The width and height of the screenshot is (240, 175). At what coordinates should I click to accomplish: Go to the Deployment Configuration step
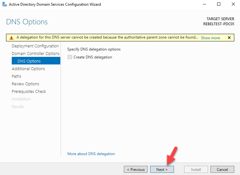pyautogui.click(x=35, y=46)
